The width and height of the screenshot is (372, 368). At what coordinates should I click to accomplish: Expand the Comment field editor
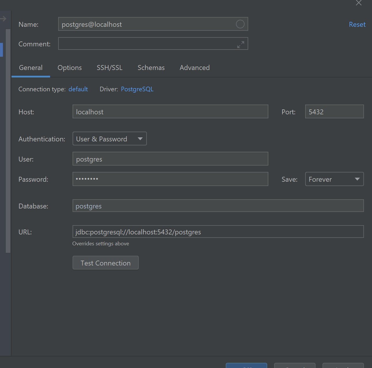point(240,44)
